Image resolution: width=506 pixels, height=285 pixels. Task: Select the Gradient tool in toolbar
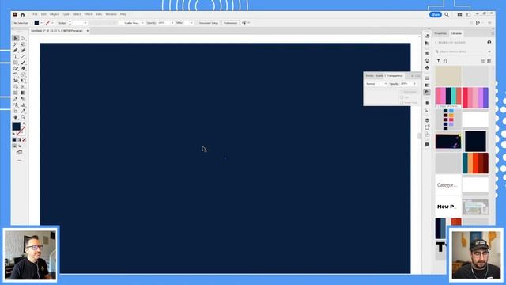click(23, 93)
